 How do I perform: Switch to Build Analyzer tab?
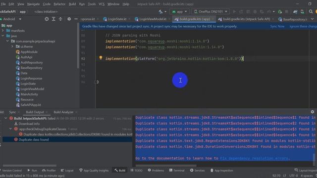[x=63, y=112]
